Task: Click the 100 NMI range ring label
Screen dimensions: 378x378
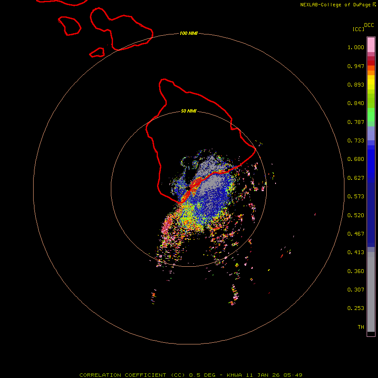Action: (189, 33)
